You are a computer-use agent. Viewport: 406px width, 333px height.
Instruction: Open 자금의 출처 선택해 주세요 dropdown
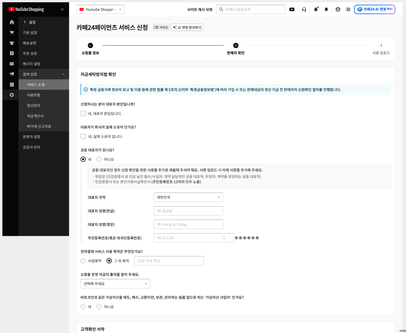click(x=115, y=283)
